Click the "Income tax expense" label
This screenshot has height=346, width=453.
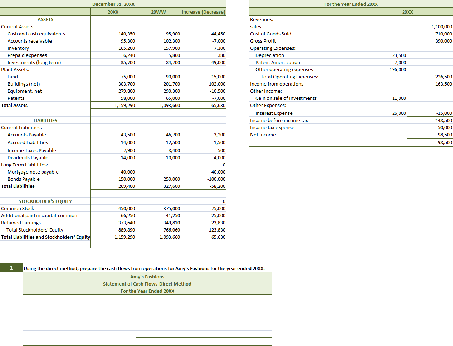[272, 127]
